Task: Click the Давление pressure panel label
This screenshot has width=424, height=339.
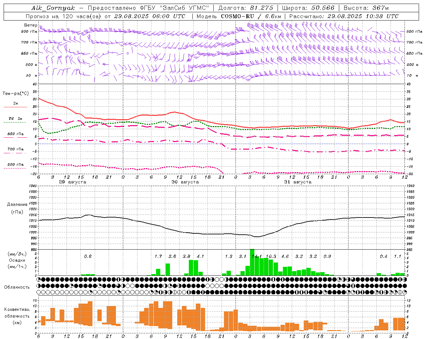Action: click(x=17, y=205)
